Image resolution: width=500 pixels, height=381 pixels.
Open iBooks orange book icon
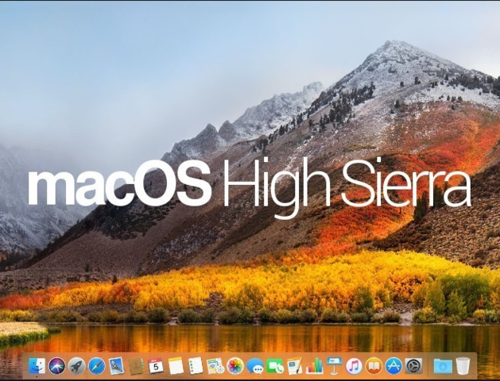pos(374,366)
